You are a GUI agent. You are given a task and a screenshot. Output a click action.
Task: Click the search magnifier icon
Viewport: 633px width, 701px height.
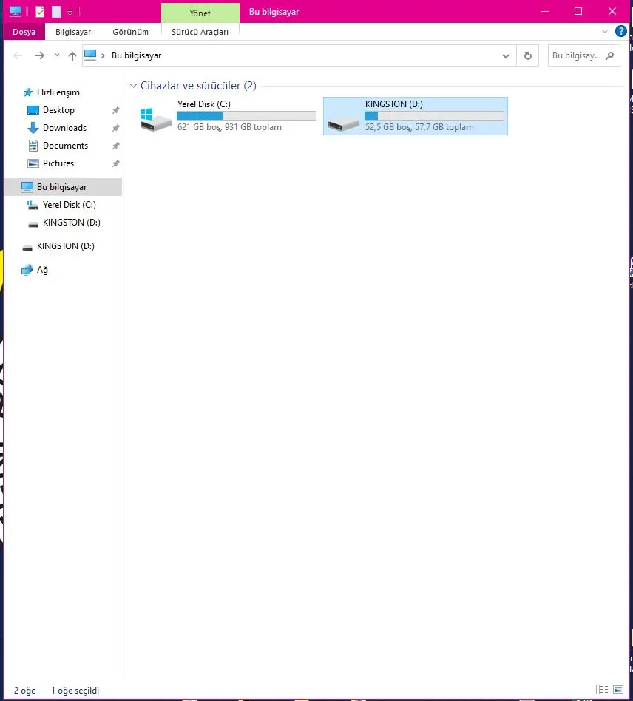(x=610, y=55)
